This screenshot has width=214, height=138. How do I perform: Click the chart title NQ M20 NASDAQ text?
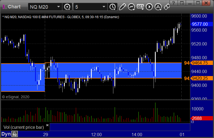tap(61, 17)
